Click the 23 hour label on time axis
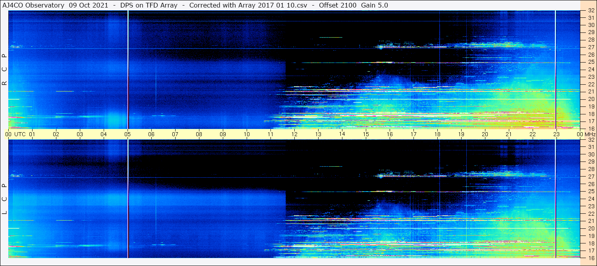This screenshot has height=266, width=597. [556, 134]
